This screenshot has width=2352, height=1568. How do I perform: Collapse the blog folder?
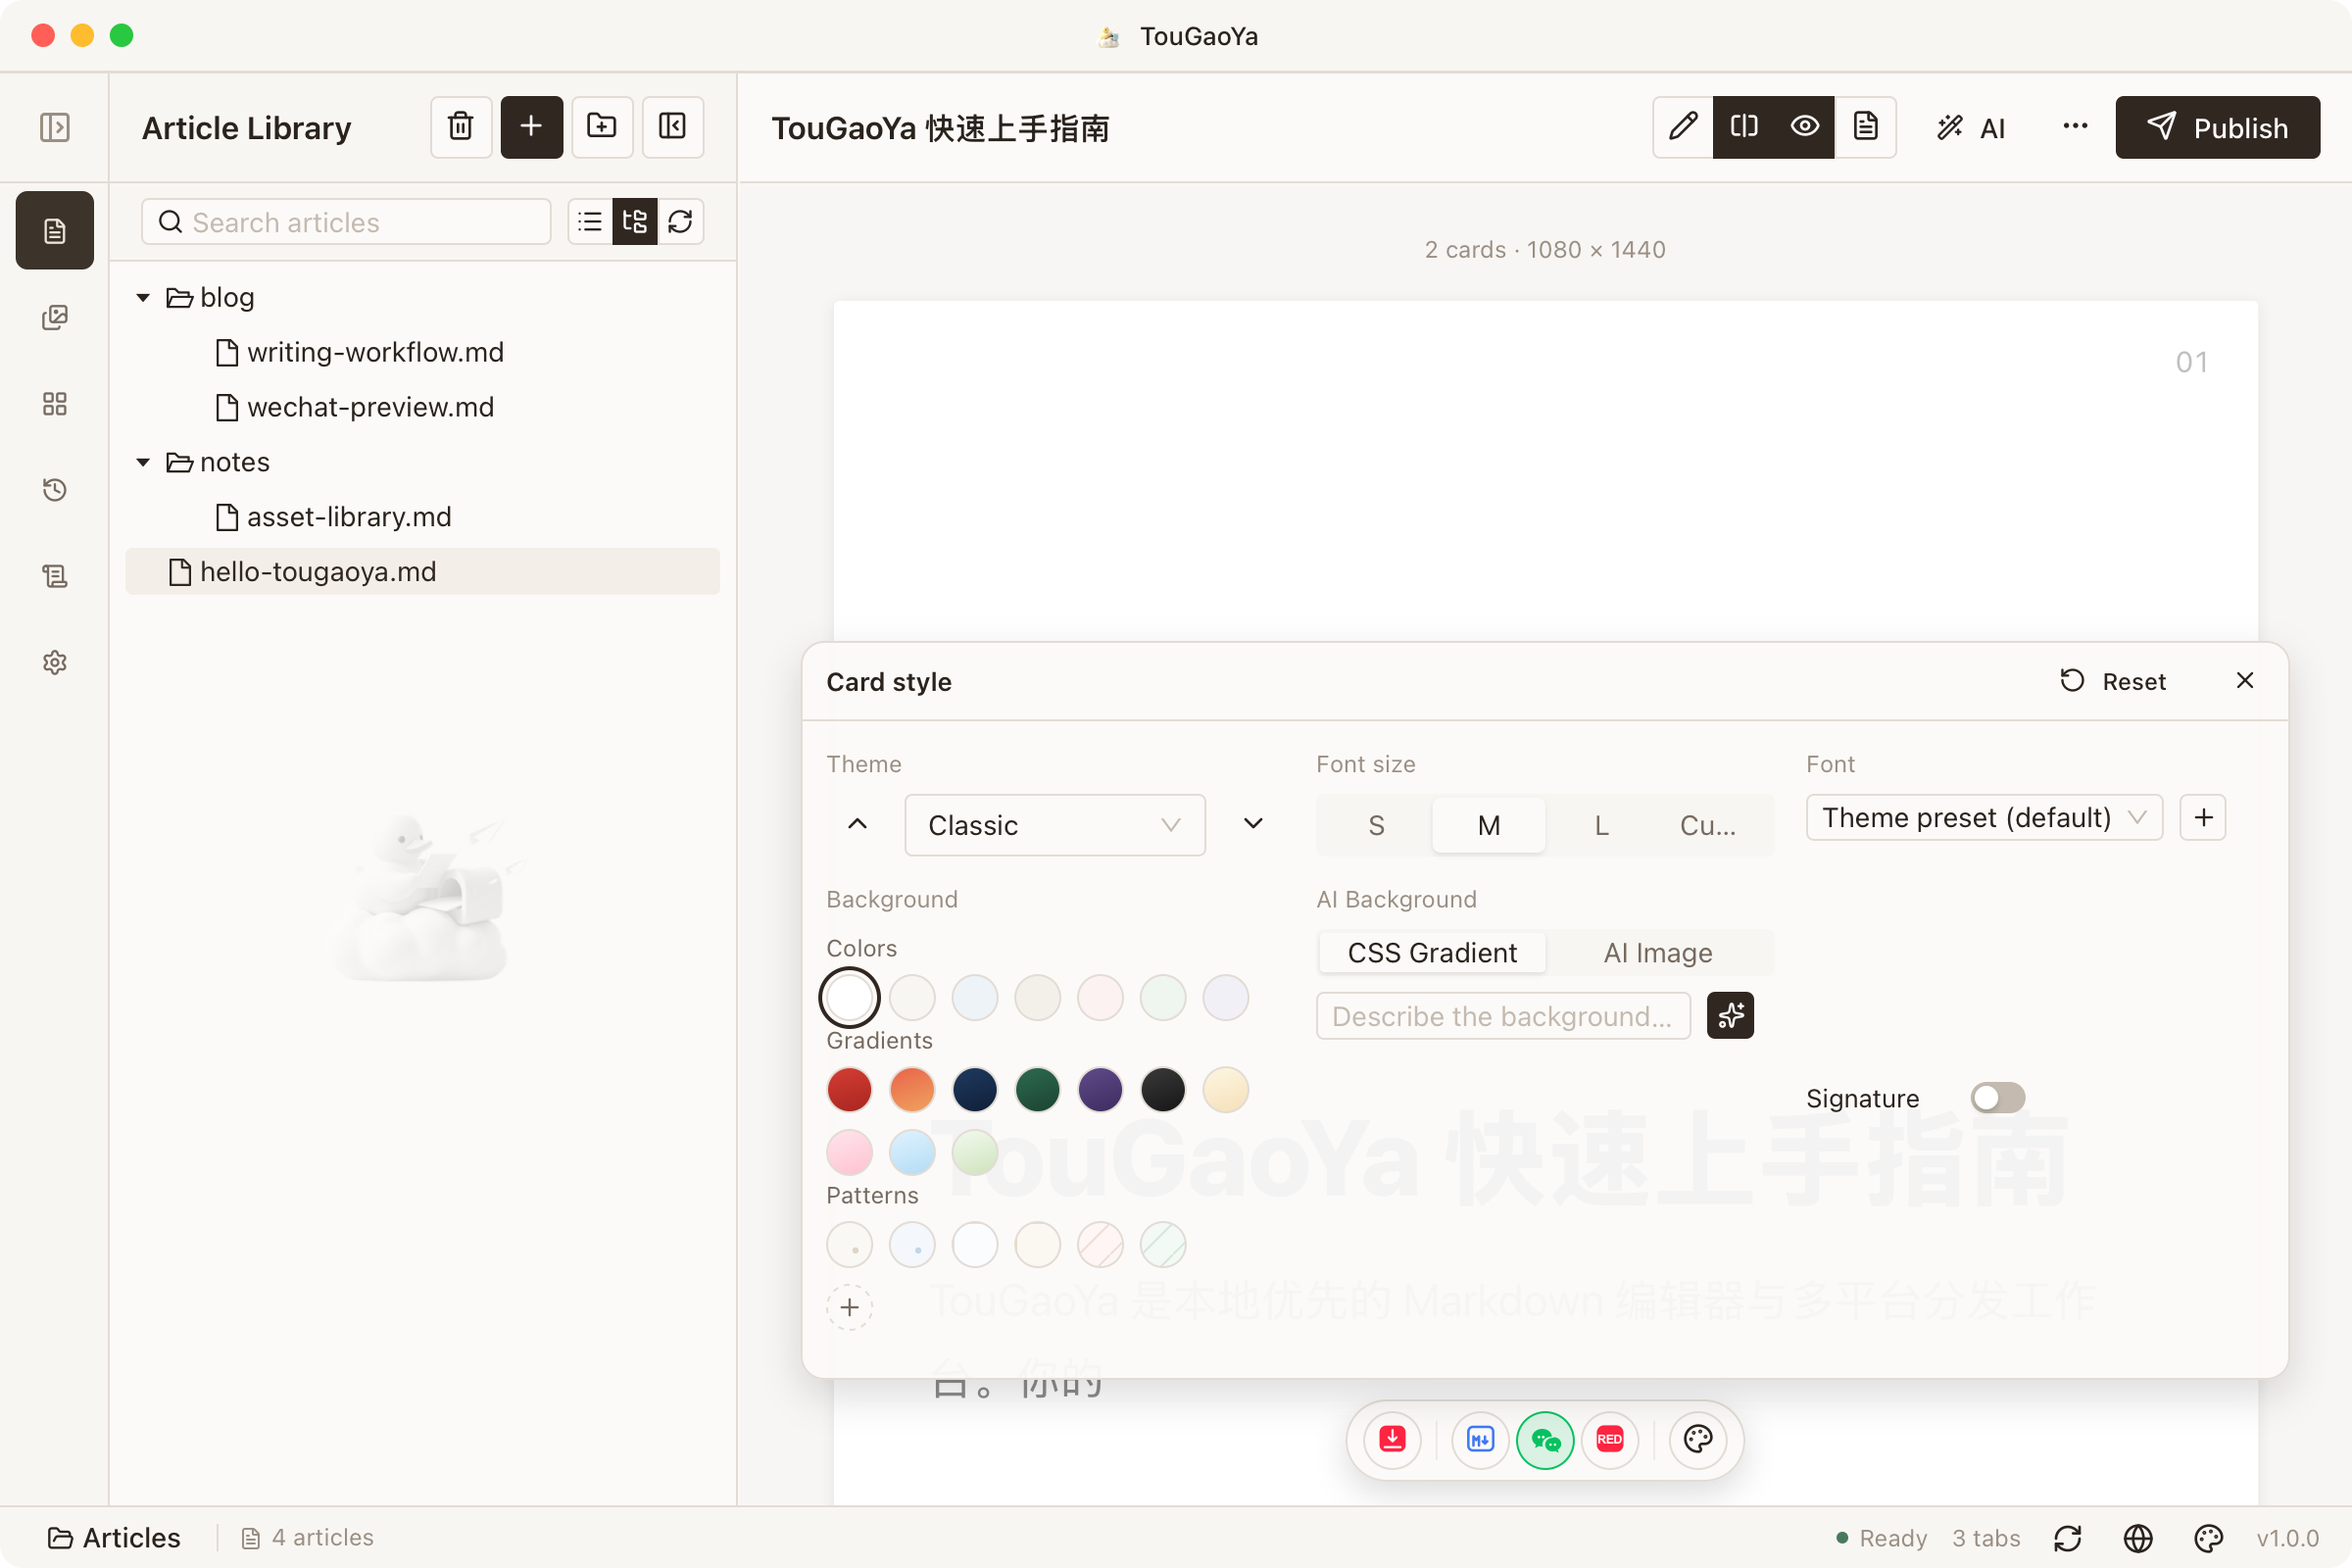[143, 297]
